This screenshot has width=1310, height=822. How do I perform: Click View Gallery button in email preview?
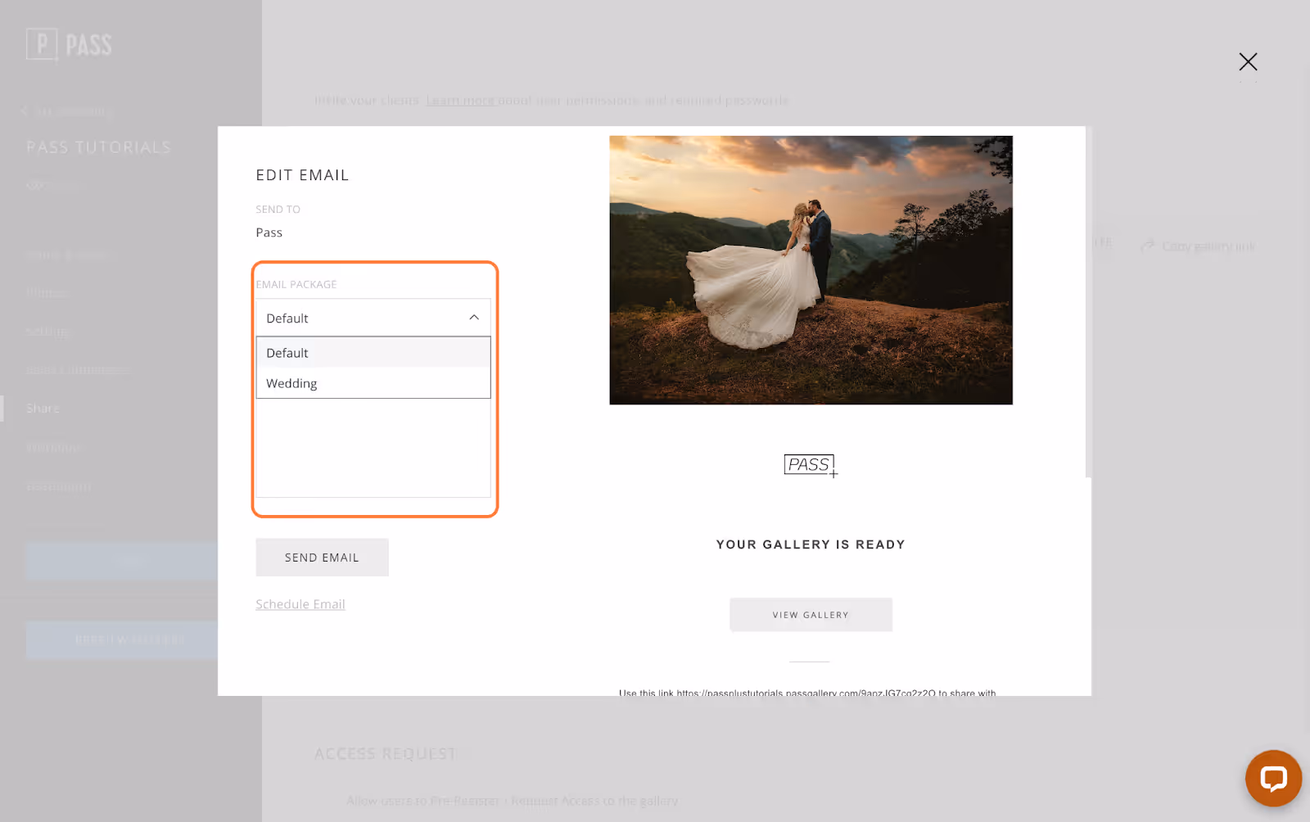click(811, 615)
